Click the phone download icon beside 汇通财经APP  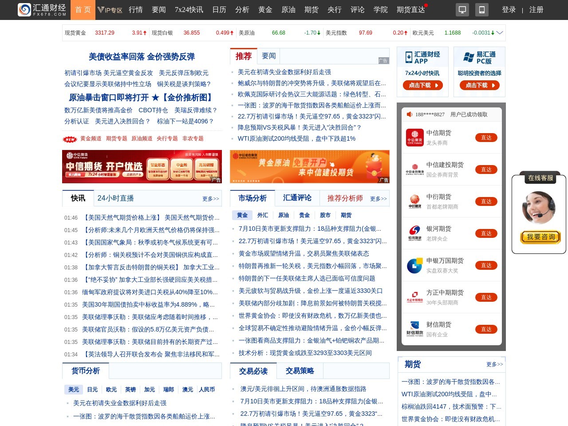click(x=409, y=56)
